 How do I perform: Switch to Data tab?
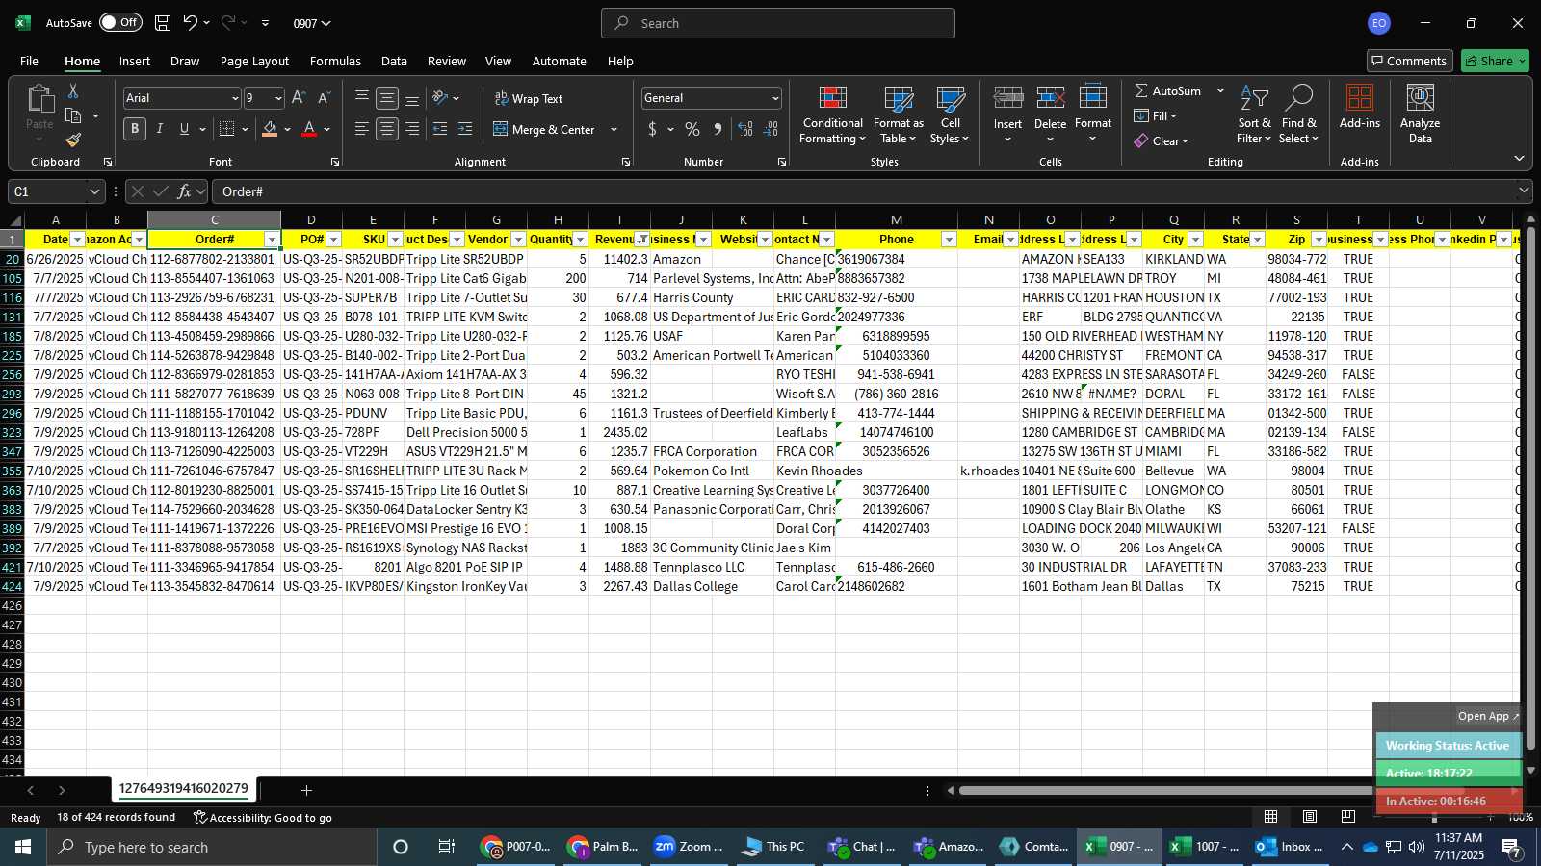(x=394, y=61)
